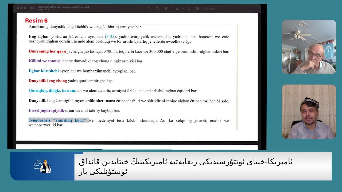This screenshot has width=342, height=192.
Task: Click cyan text 'Quruqluq, dingiz, hawam,'
Action: (52, 91)
